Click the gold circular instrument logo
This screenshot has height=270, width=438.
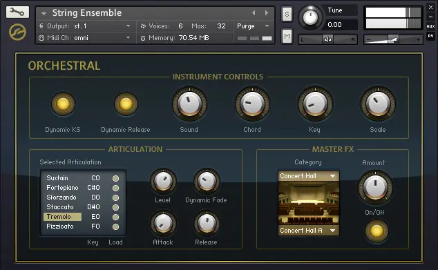point(17,32)
